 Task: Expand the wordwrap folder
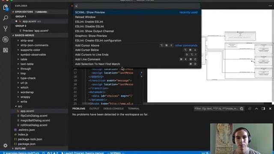[x=27, y=92]
